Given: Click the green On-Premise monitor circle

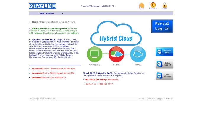Looking at the screenshot, I should (x=94, y=54).
